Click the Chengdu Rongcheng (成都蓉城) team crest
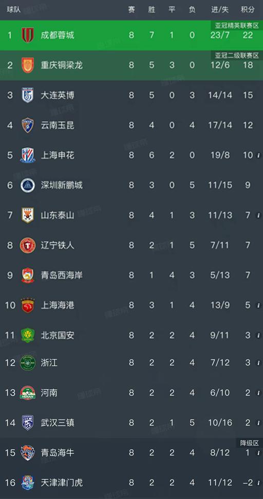The height and width of the screenshot is (499, 263). click(28, 35)
